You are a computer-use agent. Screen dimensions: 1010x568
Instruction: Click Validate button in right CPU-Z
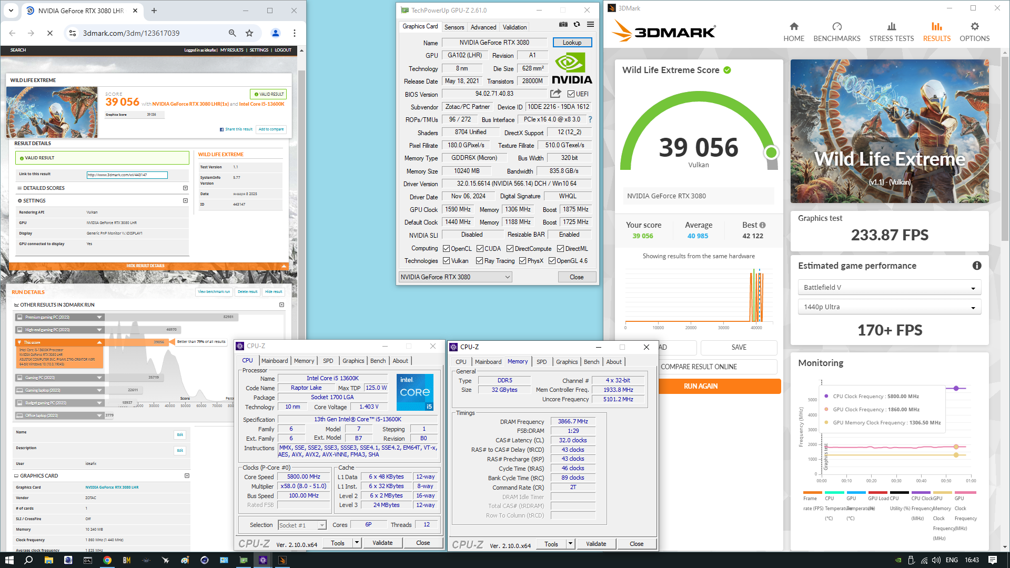coord(596,544)
